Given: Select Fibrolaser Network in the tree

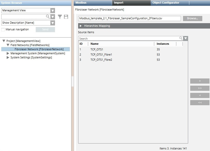Looking at the screenshot, I should pos(39,49).
